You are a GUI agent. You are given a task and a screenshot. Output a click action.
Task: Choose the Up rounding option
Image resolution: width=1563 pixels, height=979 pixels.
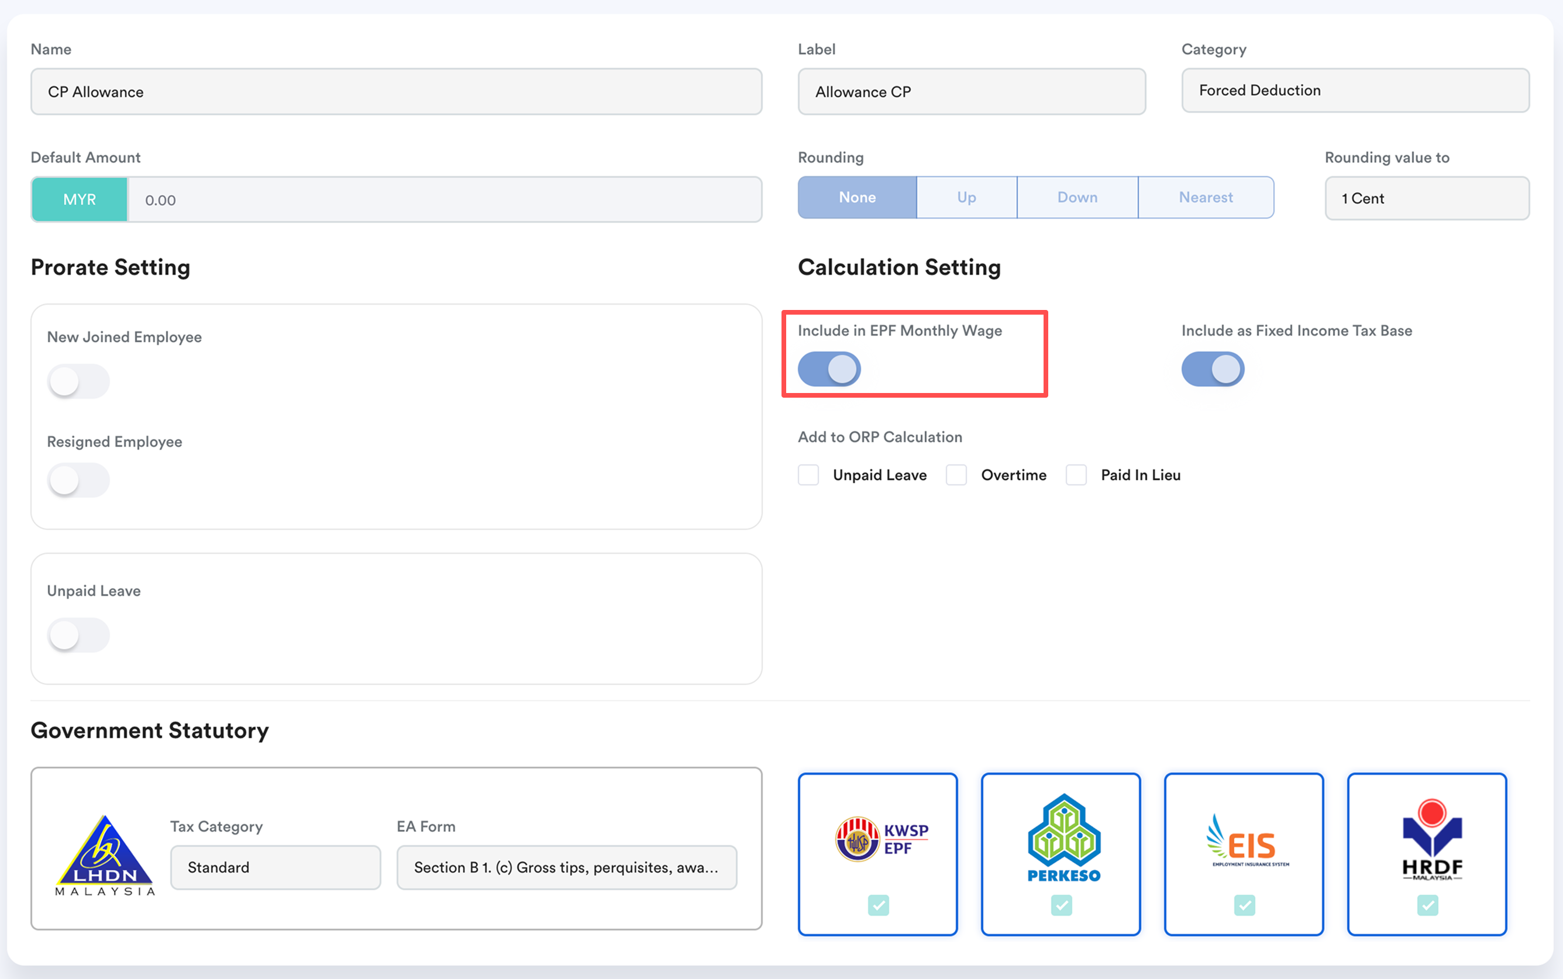coord(966,198)
